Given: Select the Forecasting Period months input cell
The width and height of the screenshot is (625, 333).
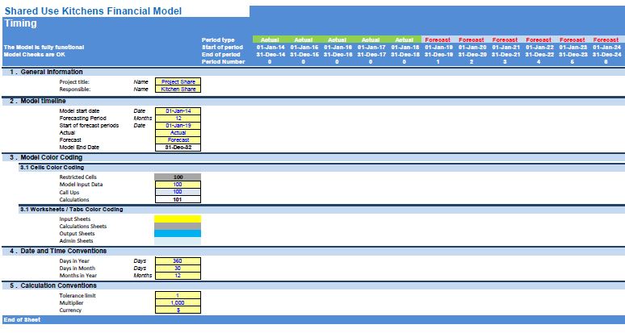Looking at the screenshot, I should [178, 119].
